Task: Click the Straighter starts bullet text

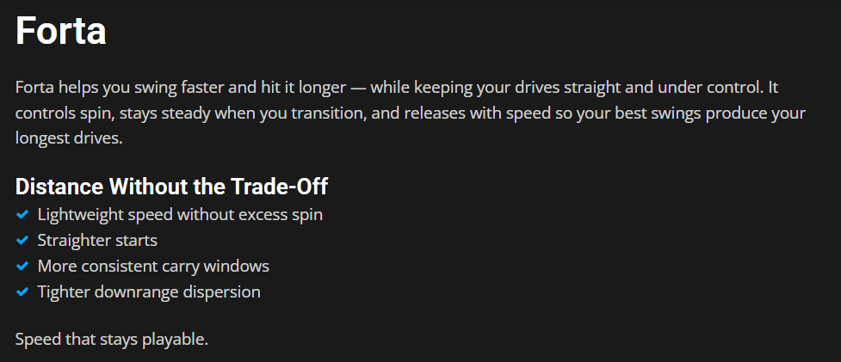Action: (x=97, y=240)
